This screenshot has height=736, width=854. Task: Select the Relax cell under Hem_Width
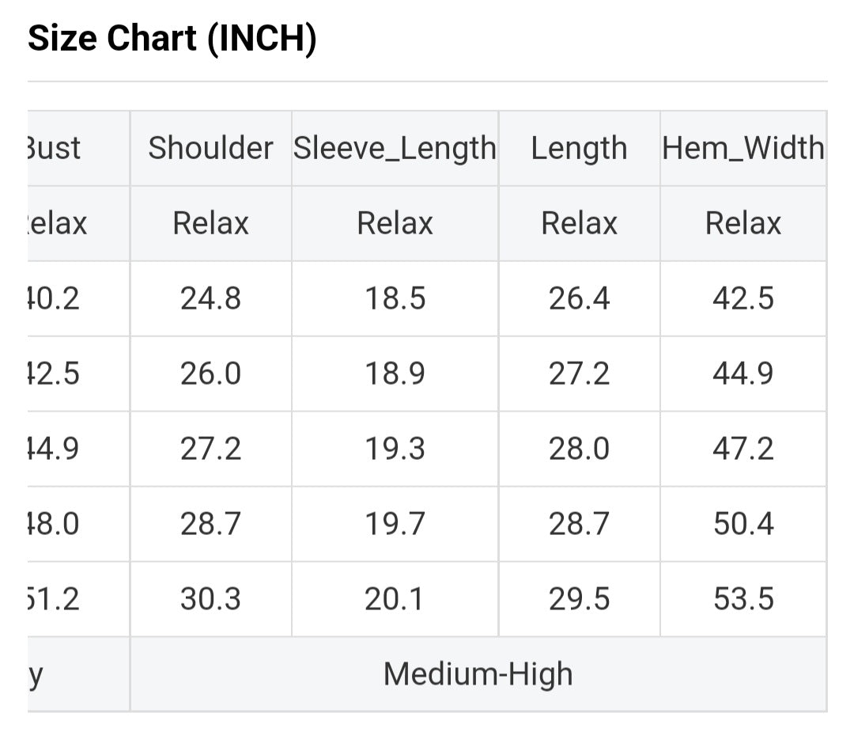click(x=743, y=223)
